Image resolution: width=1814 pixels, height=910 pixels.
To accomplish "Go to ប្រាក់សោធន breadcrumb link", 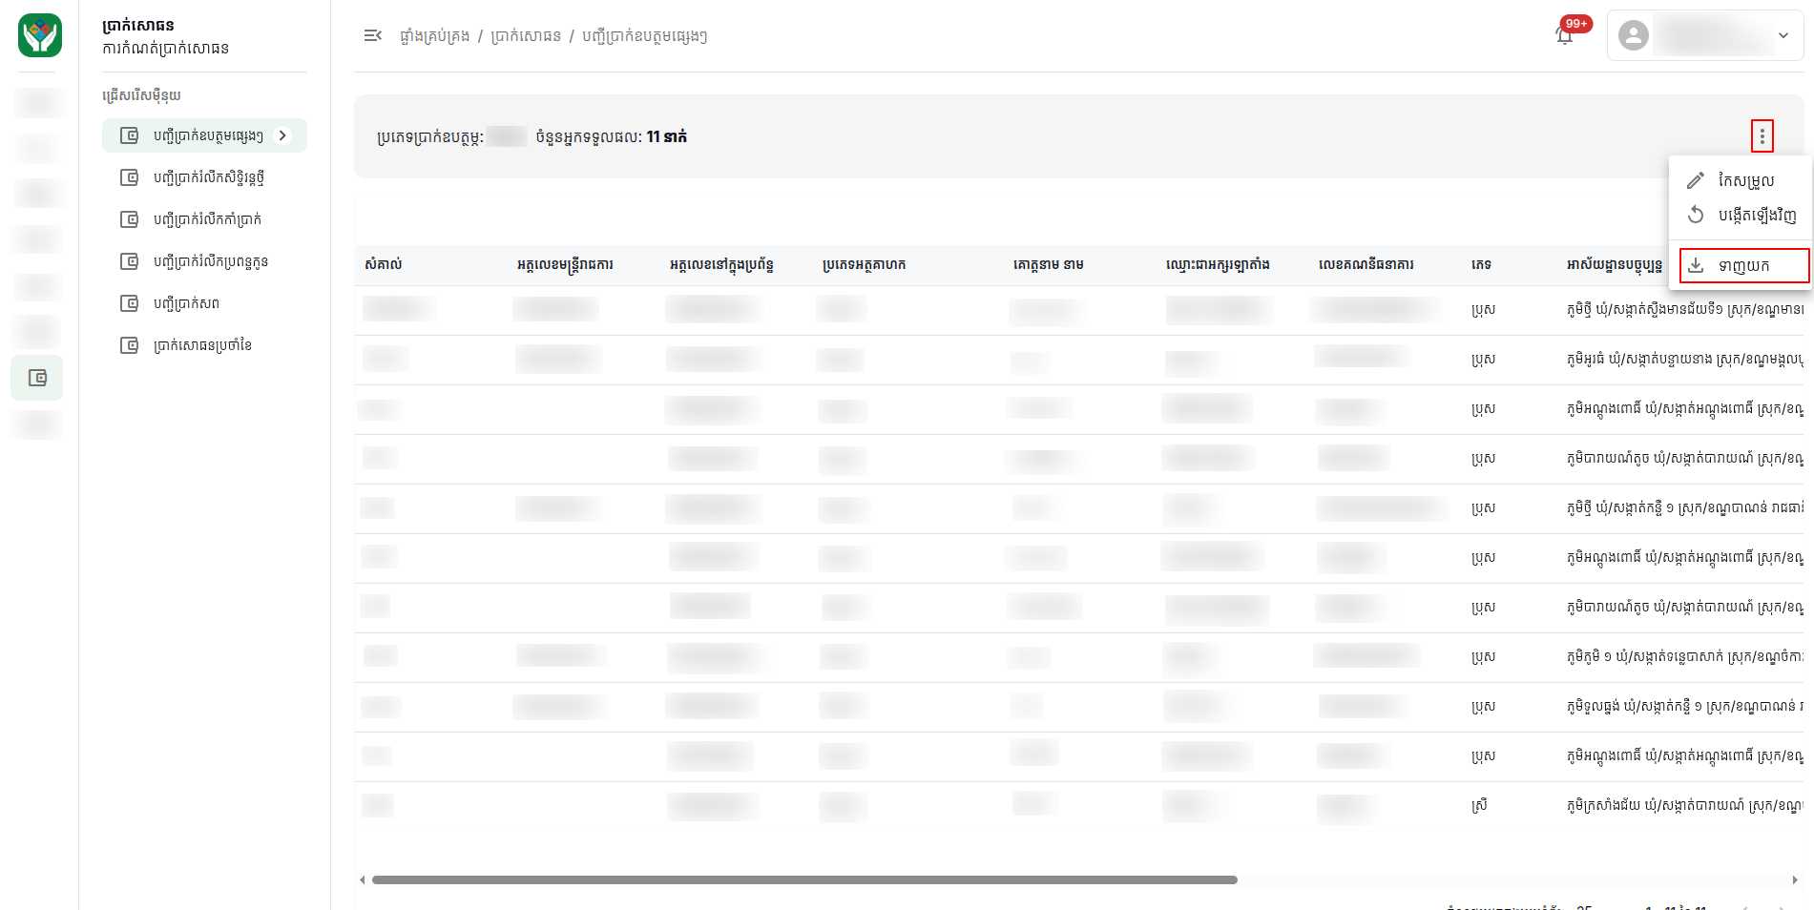I will click(x=526, y=36).
